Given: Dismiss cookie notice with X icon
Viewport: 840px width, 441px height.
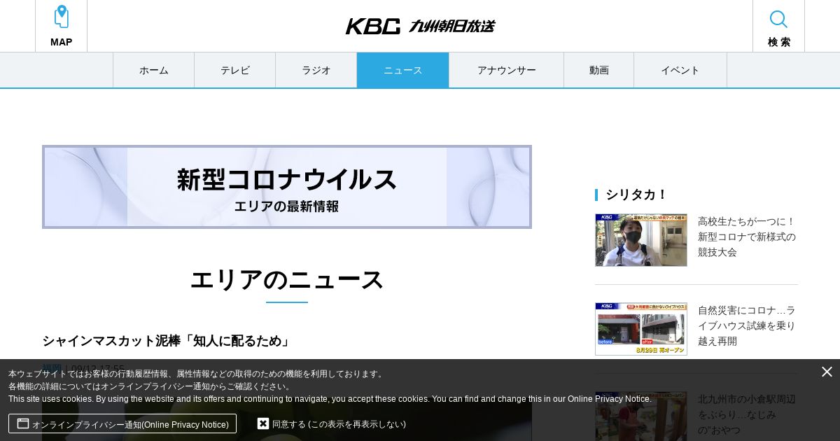Looking at the screenshot, I should pyautogui.click(x=827, y=372).
